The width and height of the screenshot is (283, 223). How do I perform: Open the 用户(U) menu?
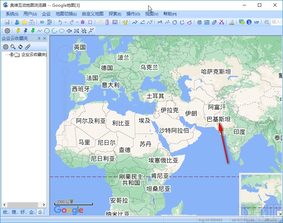(x=30, y=14)
